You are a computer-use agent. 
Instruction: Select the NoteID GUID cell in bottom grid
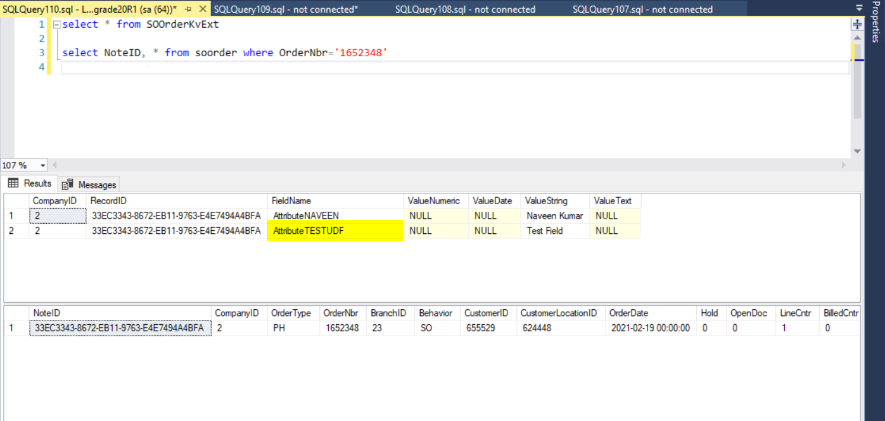(x=120, y=328)
